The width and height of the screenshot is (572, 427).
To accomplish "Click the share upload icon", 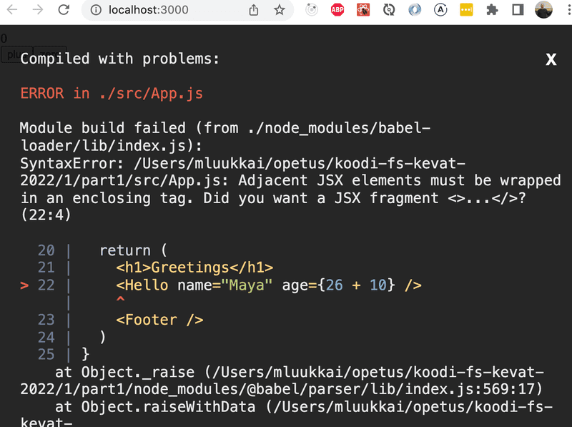I will click(254, 10).
